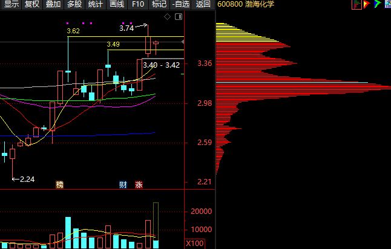Viewport: 391px width, 249px height.
Task: Click the tallest cyan volume bar
Action: click(x=68, y=233)
